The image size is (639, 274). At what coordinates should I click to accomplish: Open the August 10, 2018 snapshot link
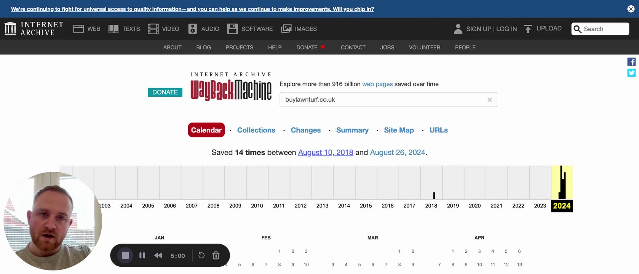click(326, 153)
